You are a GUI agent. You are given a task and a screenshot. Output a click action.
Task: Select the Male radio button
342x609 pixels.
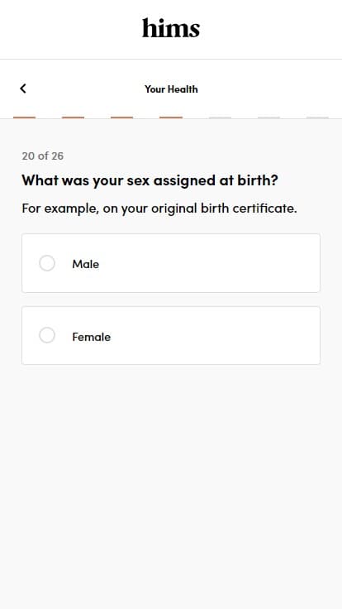47,263
